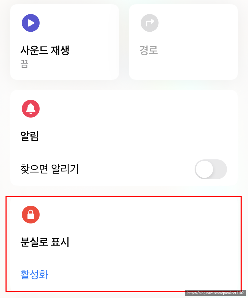Open the blog.naver.com/parakeet1102 watermark URL
Viewport: 248px width, 298px height.
(216, 293)
